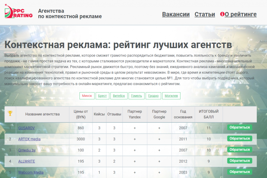267x178 pixels.
Task: Click Обратиться button in GUSAROV row
Action: tap(240, 127)
